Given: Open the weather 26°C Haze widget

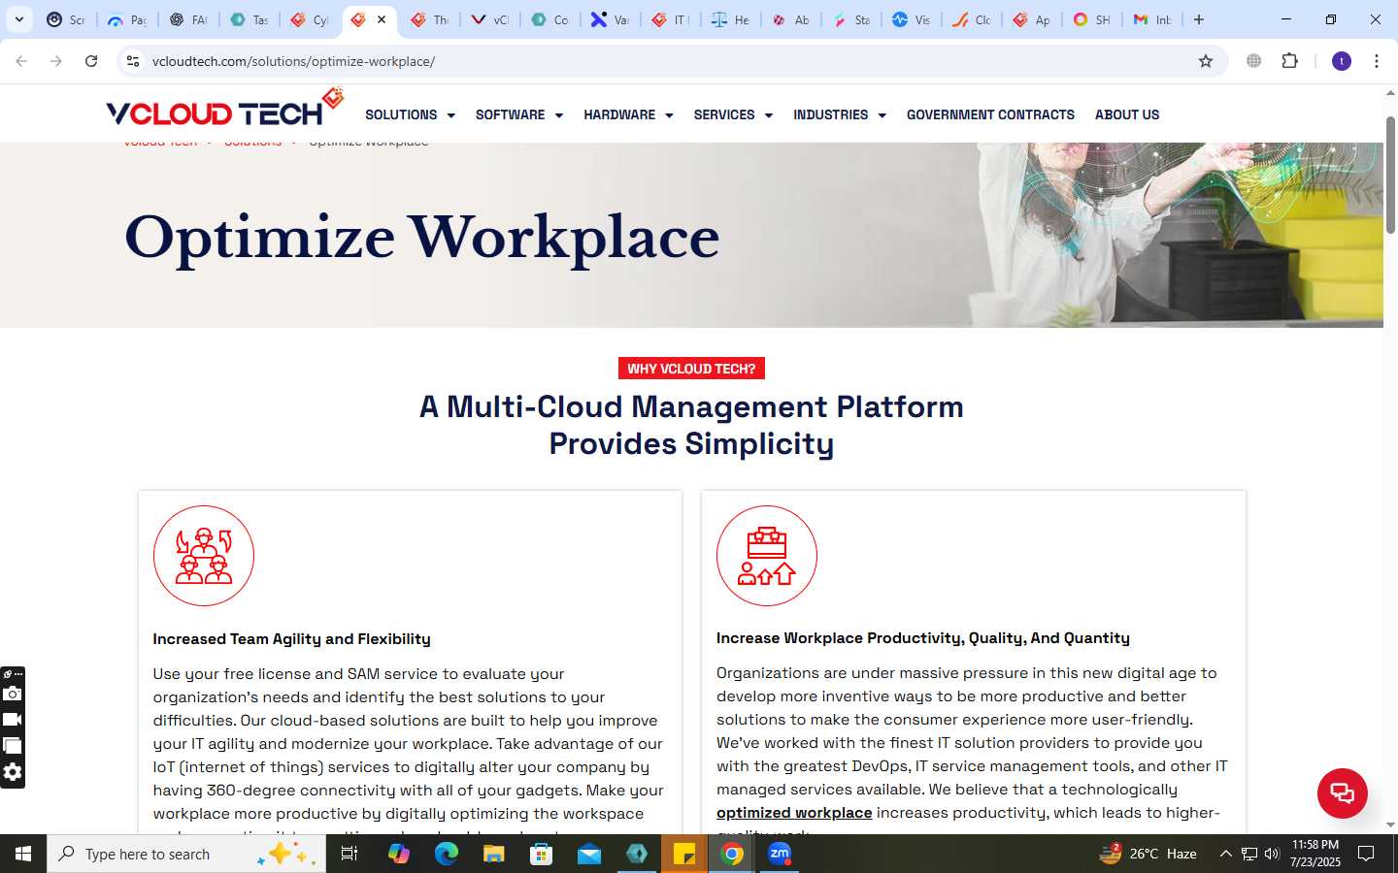Looking at the screenshot, I should [x=1148, y=854].
